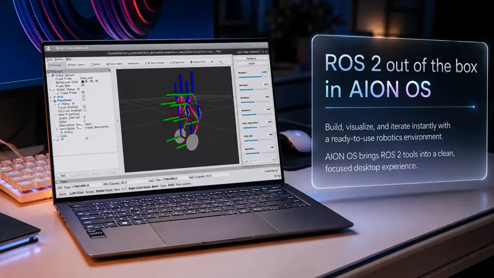This screenshot has height=278, width=494.
Task: Click the Displays panel title icon
Action: (48, 72)
